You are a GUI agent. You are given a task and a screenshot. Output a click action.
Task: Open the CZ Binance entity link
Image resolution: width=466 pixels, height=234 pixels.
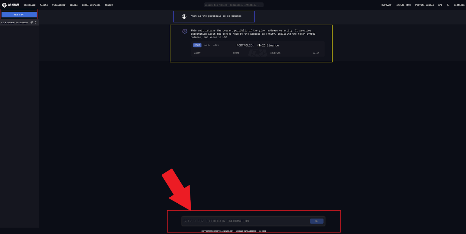point(270,45)
